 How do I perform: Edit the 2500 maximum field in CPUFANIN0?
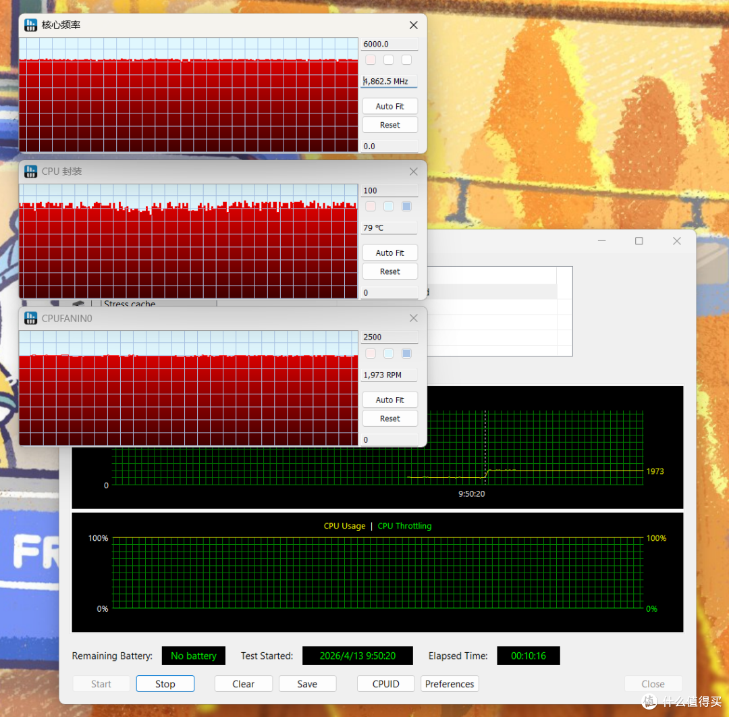389,337
